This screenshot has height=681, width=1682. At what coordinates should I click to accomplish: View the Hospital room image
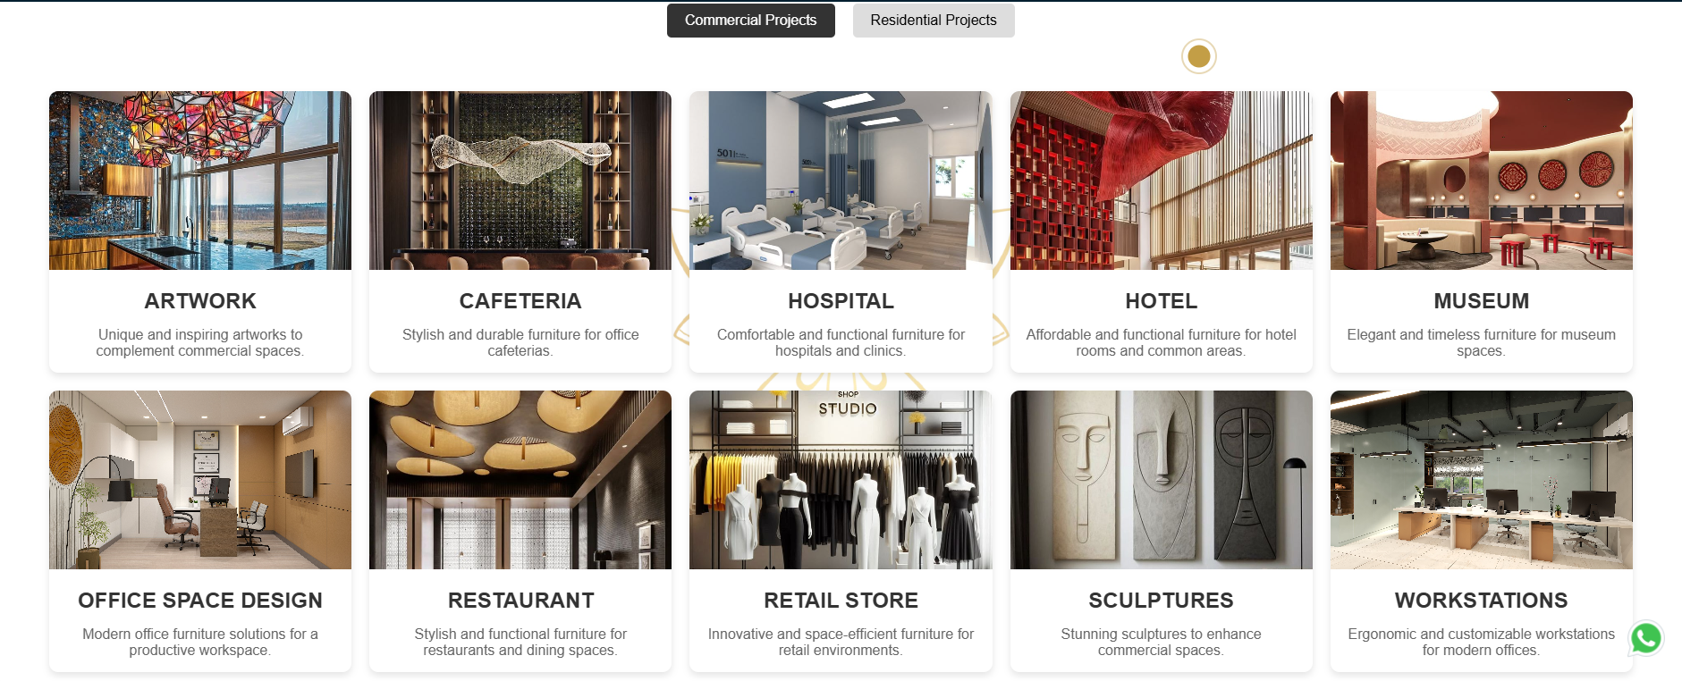tap(841, 181)
